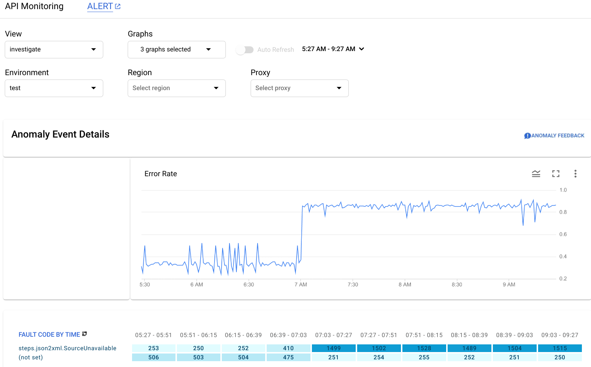
Task: Toggle the area chart style on Error Rate graph
Action: pyautogui.click(x=536, y=174)
